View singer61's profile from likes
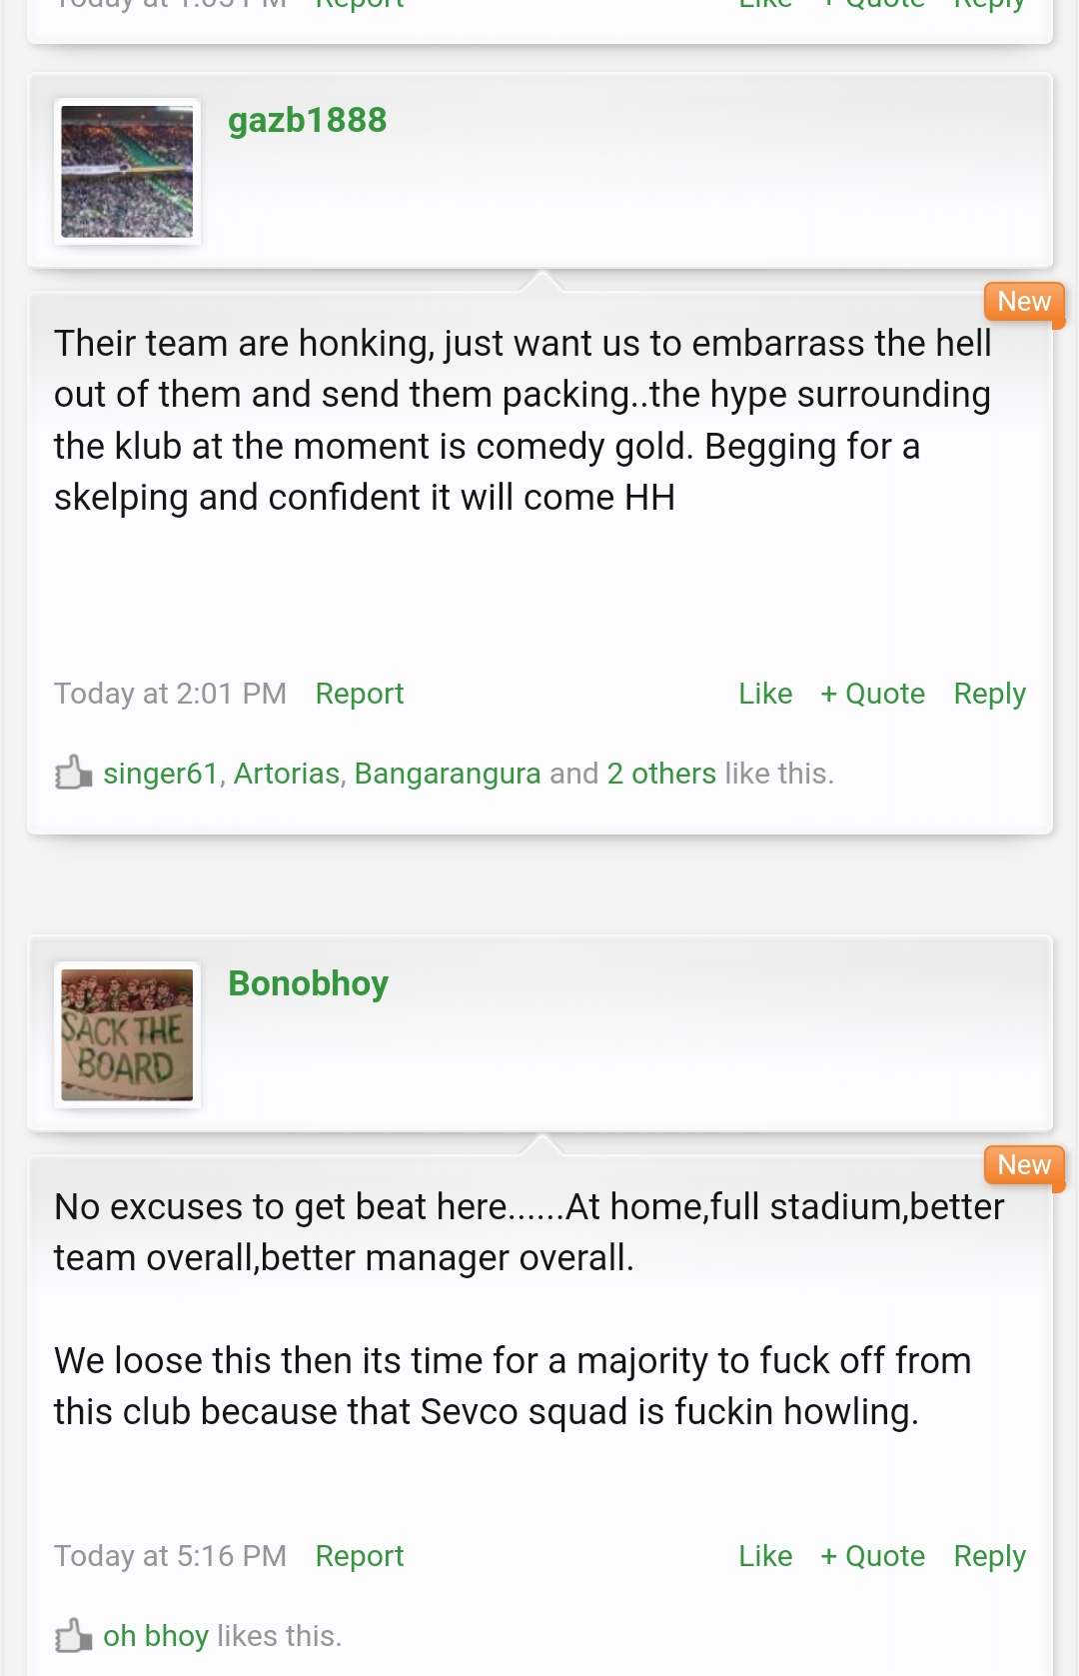Image resolution: width=1079 pixels, height=1676 pixels. pos(161,774)
